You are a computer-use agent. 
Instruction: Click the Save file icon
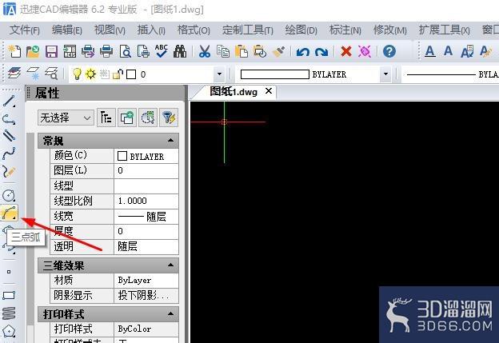(x=51, y=51)
